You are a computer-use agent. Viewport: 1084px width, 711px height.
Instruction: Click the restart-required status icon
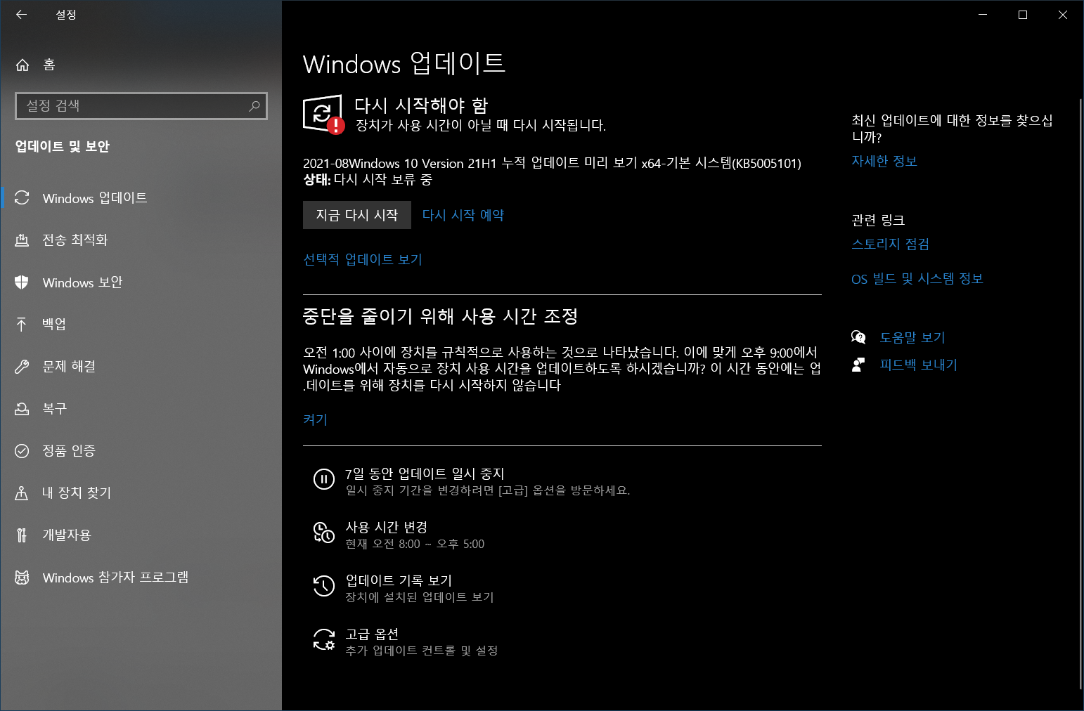point(323,114)
